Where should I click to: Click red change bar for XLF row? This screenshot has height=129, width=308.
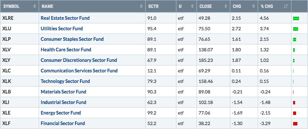[x=295, y=123]
